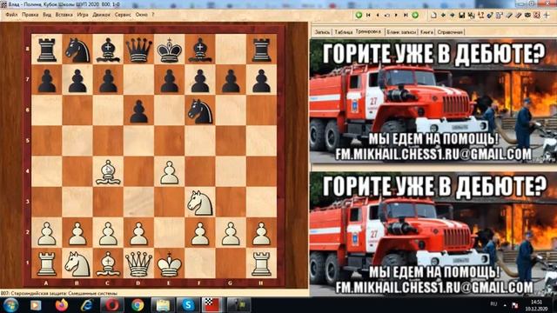The image size is (557, 313).
Task: Click the save-all multiple disks icon
Action: tap(471, 15)
